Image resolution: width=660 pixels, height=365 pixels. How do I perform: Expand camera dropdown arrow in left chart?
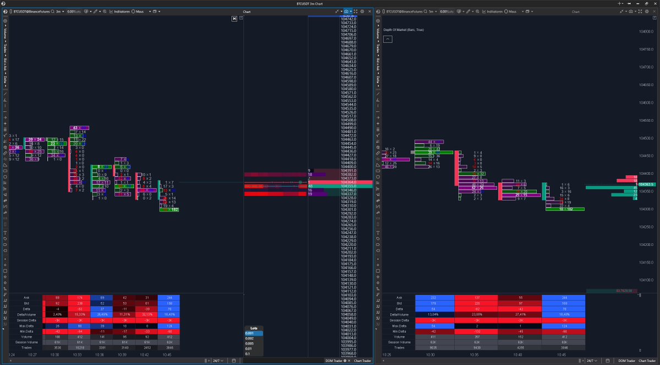(351, 12)
